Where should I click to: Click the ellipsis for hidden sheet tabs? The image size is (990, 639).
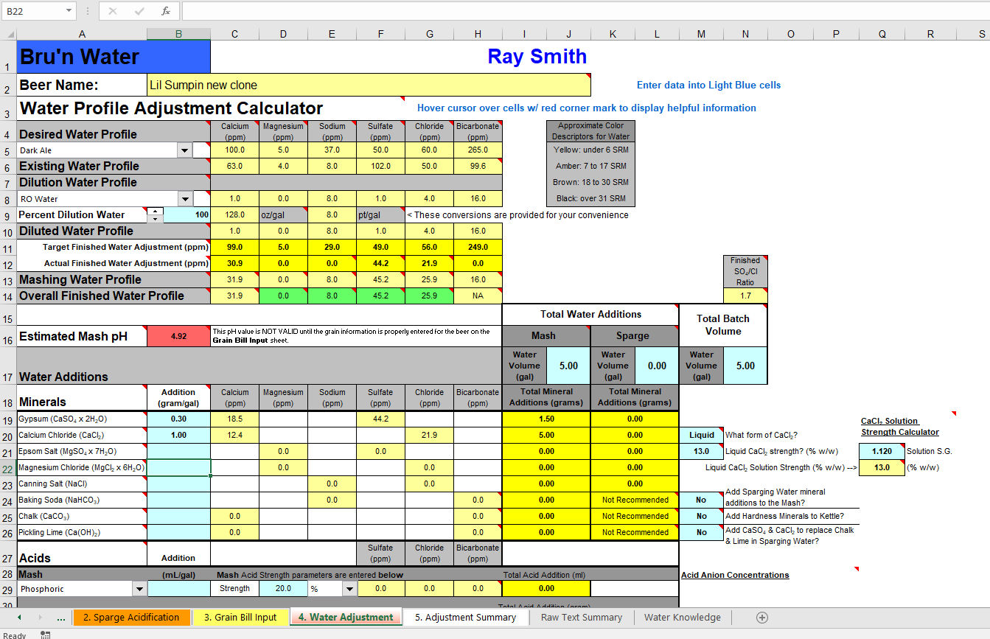[60, 618]
